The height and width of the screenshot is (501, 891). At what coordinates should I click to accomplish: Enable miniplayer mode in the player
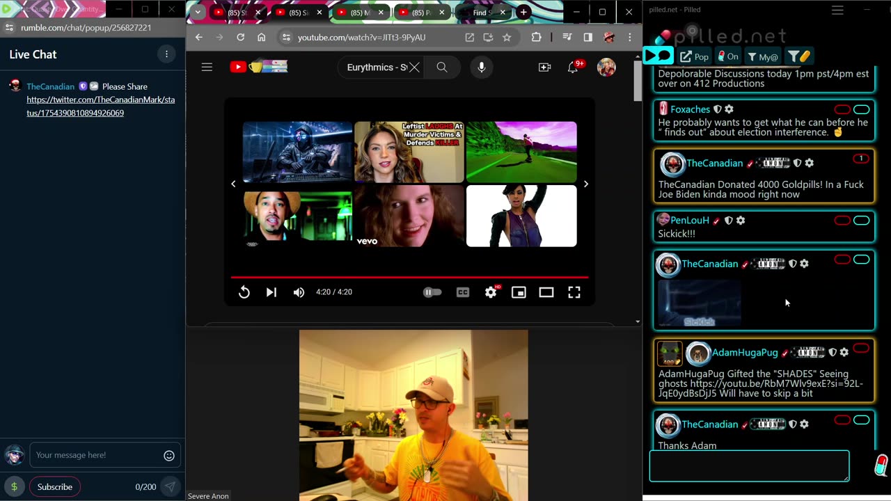[519, 292]
